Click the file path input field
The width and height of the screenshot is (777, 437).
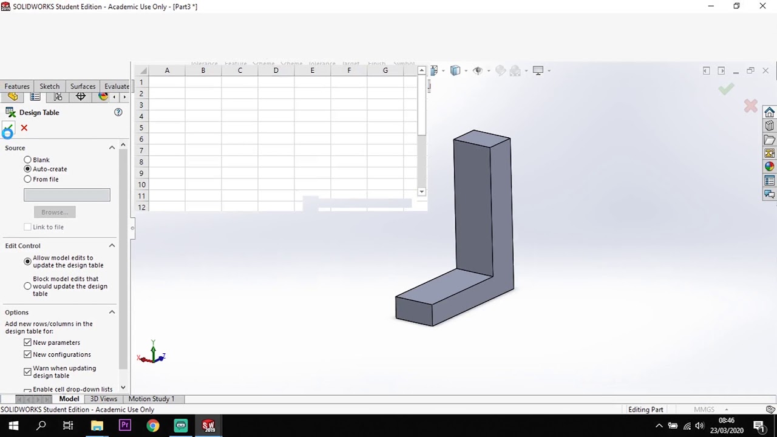(x=67, y=195)
